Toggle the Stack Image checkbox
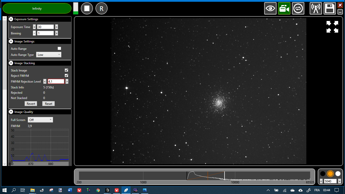Viewport: 345px width, 194px height. [66, 70]
